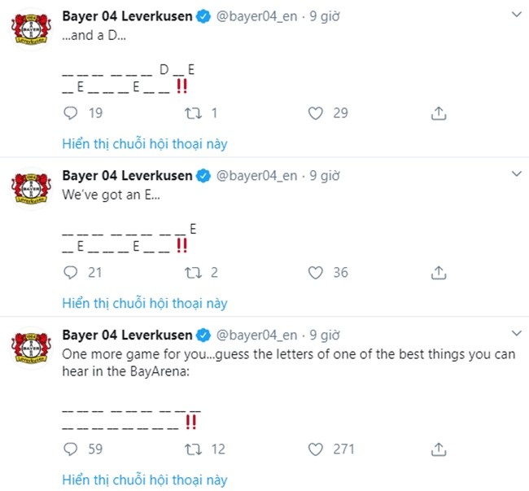Reply to the '...and a D...' tweet
529x491 pixels.
point(71,113)
